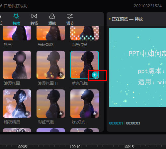Click the total duration 00:00:03 readout
The height and width of the screenshot is (149, 166).
click(133, 123)
